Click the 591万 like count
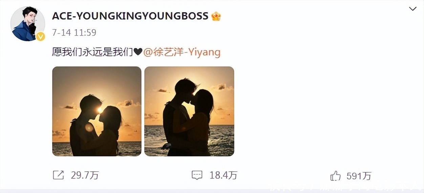Image resolution: width=424 pixels, height=193 pixels. pos(359,176)
